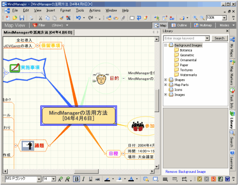Open the My Maps side tab
The width and height of the screenshot is (238, 185).
click(x=232, y=47)
